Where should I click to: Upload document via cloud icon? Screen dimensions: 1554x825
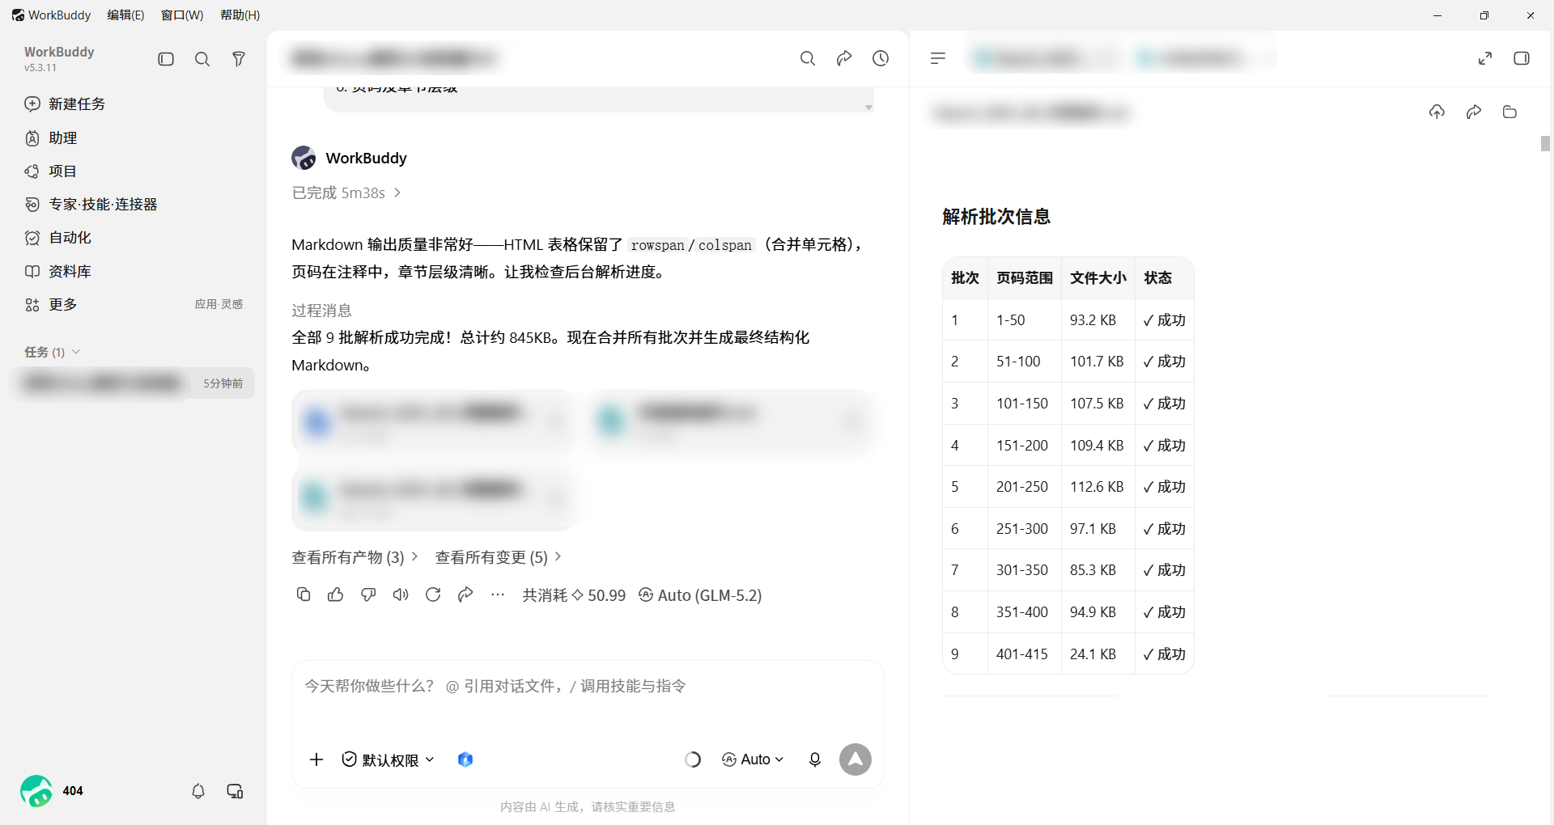click(x=1437, y=112)
